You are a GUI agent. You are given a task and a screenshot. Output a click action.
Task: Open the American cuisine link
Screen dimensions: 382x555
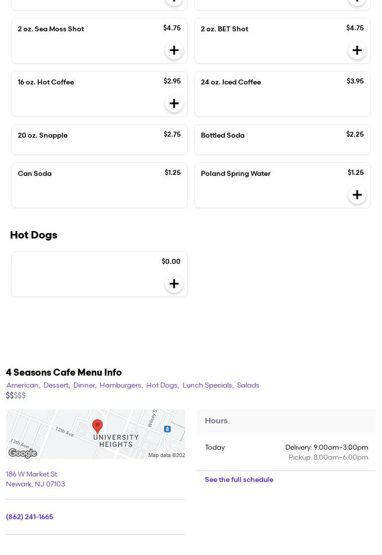coord(22,385)
